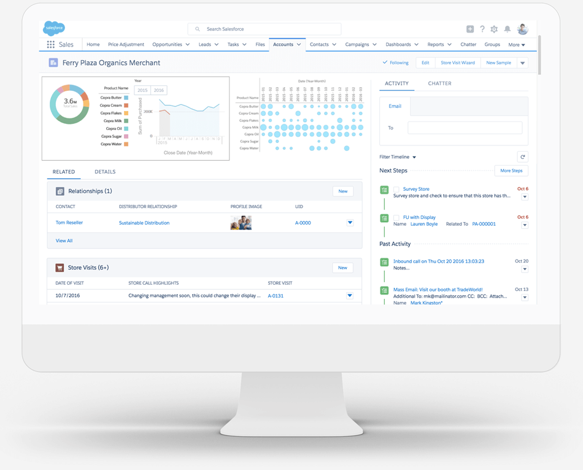Open the help question mark icon
This screenshot has width=583, height=470.
point(482,29)
